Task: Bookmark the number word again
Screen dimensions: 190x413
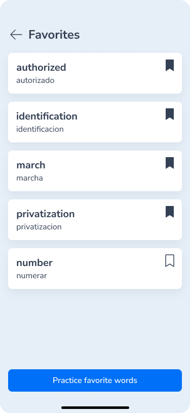Action: click(x=170, y=261)
